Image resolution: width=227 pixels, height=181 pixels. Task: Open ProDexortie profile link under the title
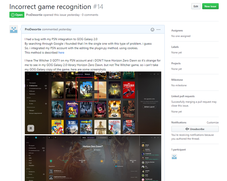coord(37,15)
